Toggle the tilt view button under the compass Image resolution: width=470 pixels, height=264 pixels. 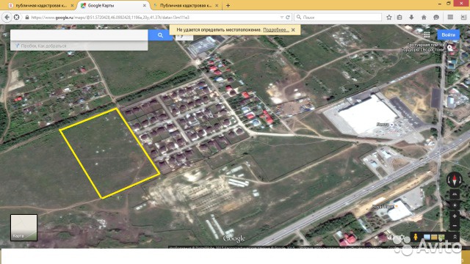455,194
